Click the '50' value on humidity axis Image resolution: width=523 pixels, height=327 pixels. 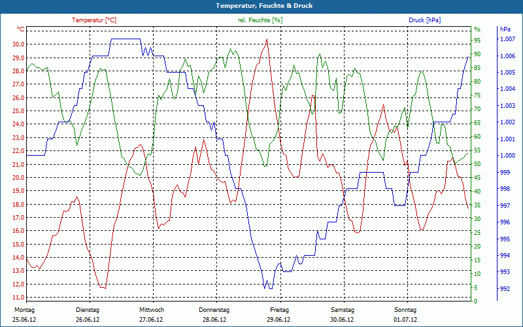(477, 164)
